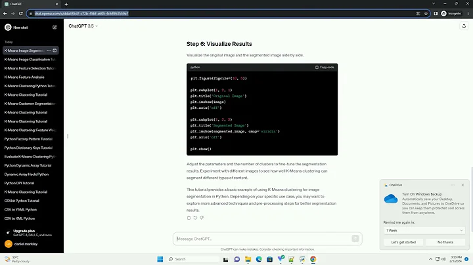The width and height of the screenshot is (473, 265).
Task: Open the clock and date panel
Action: click(456, 259)
